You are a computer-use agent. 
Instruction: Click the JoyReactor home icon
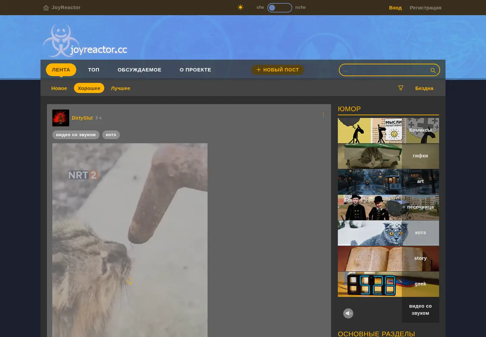coord(46,8)
